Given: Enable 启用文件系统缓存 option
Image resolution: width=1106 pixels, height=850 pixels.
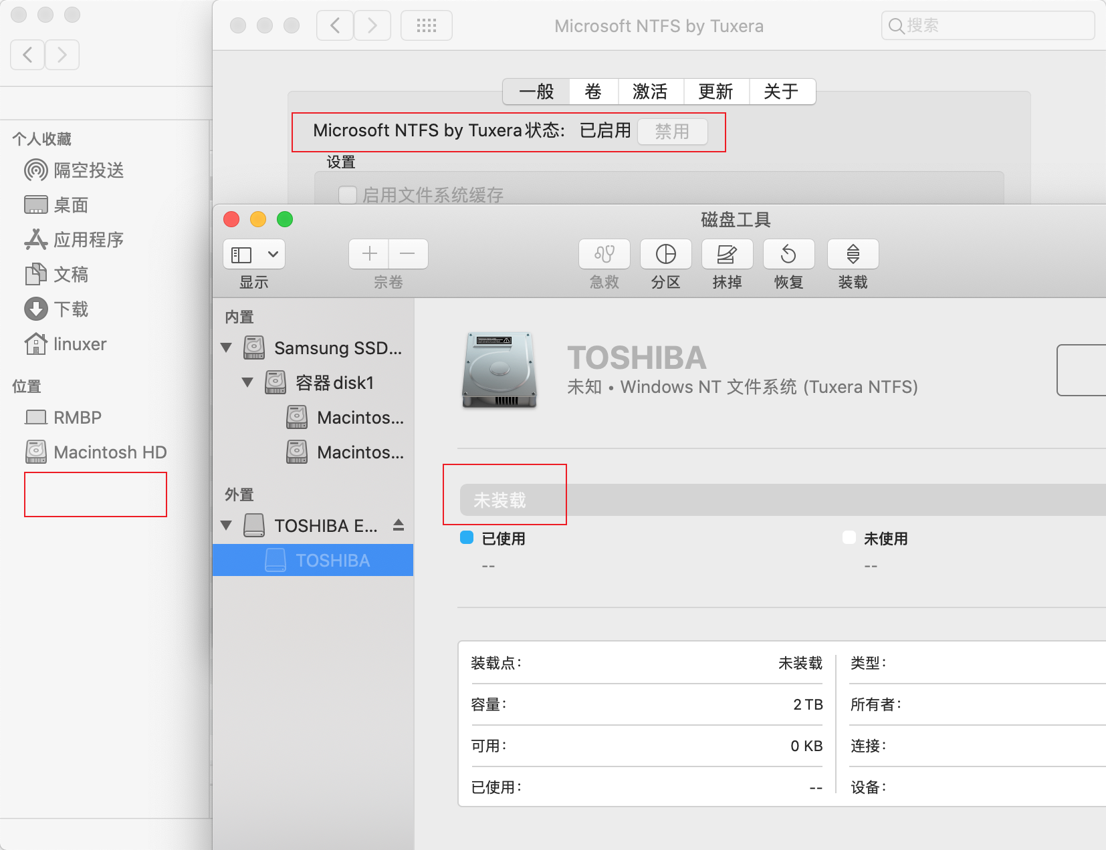Looking at the screenshot, I should click(x=348, y=195).
